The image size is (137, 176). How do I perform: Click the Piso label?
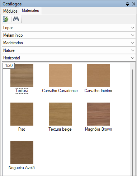tap(22, 129)
